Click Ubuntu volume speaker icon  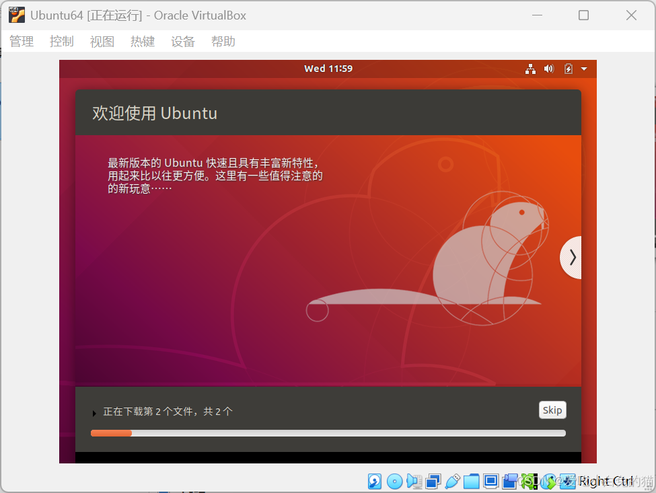(x=549, y=69)
